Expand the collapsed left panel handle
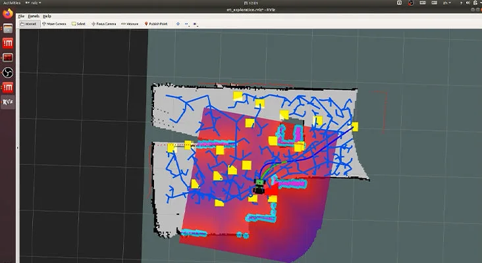 (x=17, y=148)
